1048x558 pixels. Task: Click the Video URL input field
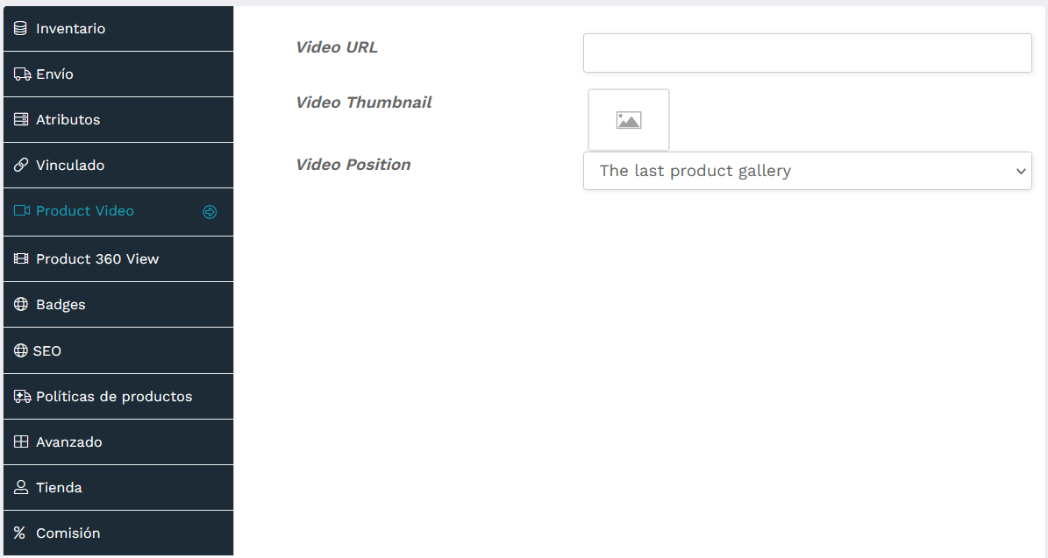point(807,53)
